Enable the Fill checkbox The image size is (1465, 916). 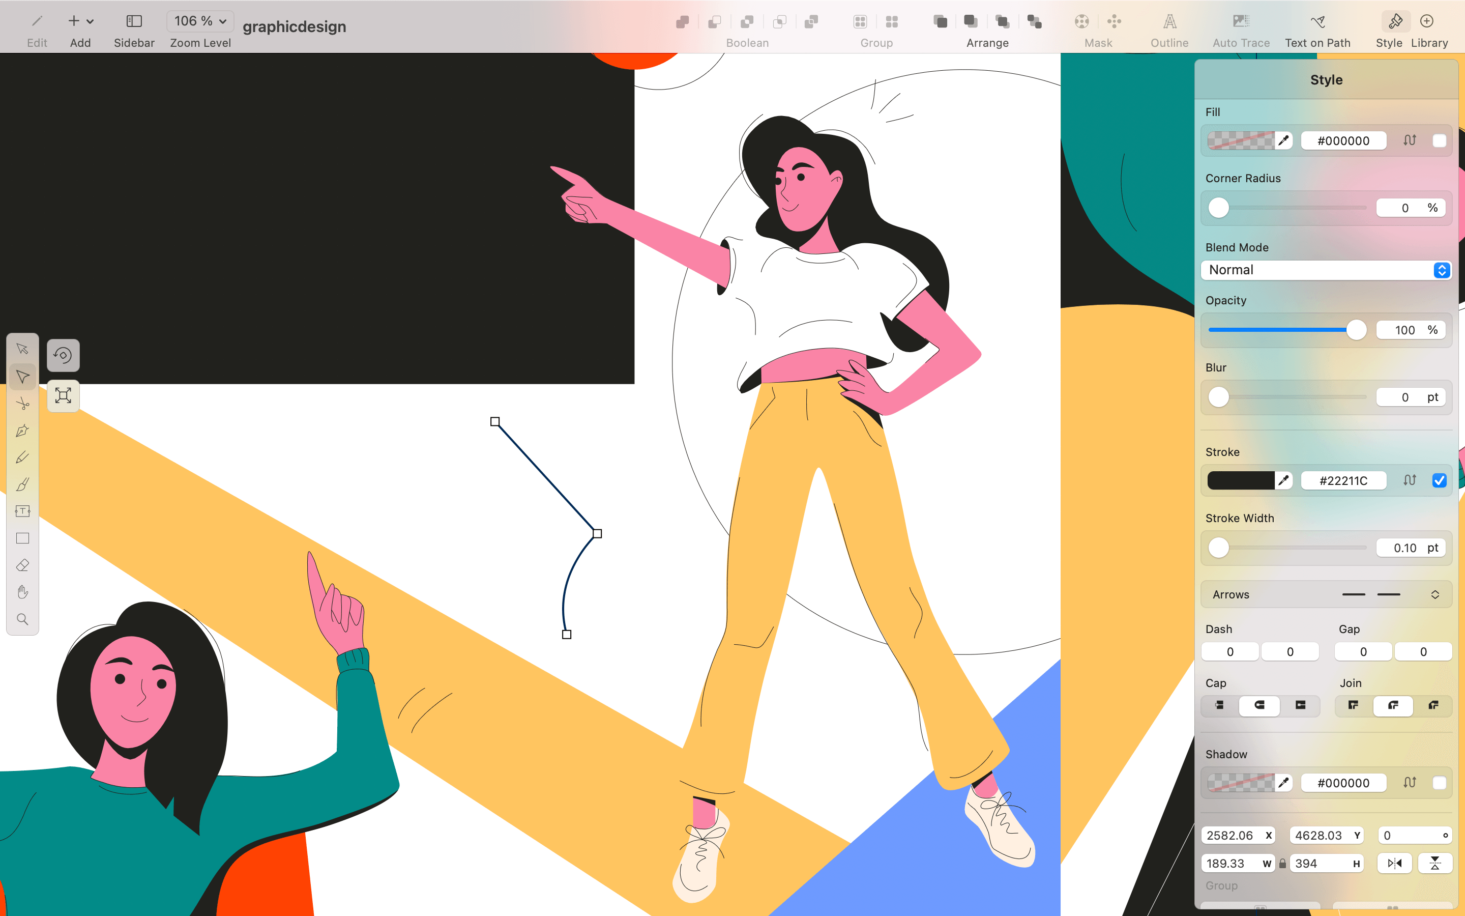click(1439, 140)
